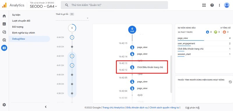Screen dimensions: 233x111
Task: Click the 0 mới blue circle
Action: coord(132,30)
